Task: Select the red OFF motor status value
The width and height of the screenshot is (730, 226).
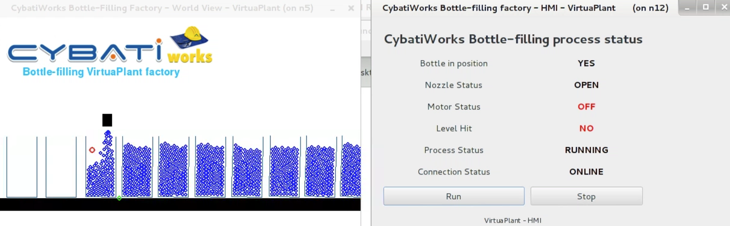Action: pos(586,107)
